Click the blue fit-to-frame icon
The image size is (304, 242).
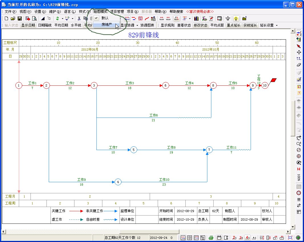pyautogui.click(x=290, y=237)
